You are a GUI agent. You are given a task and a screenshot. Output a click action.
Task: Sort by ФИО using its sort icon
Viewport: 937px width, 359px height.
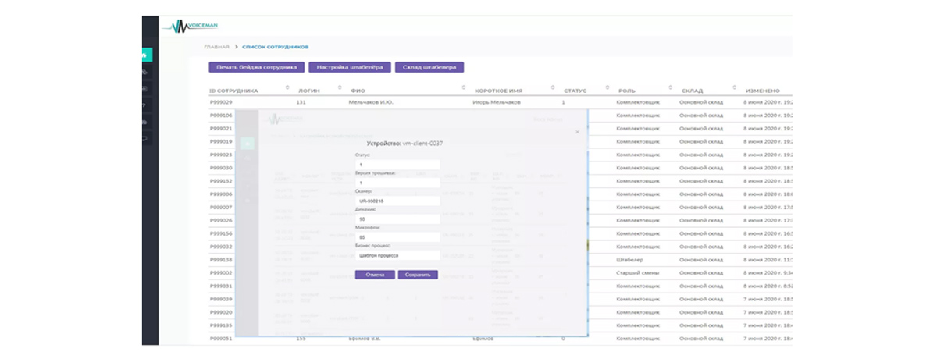pyautogui.click(x=463, y=88)
